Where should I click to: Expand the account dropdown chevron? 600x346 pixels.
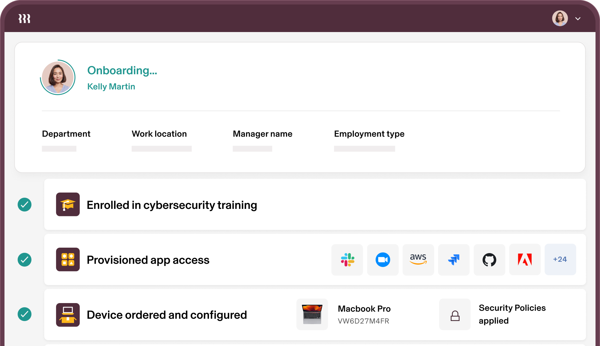pyautogui.click(x=578, y=19)
